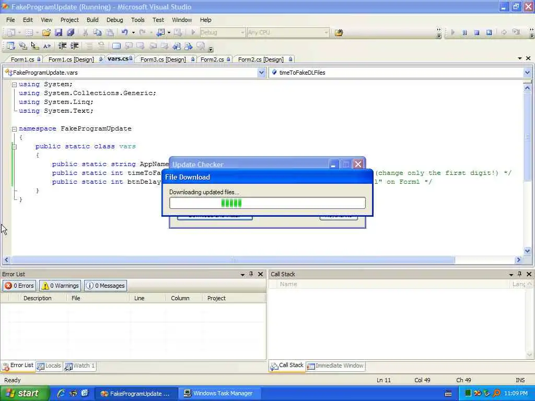Switch to the Locals panel tab
The height and width of the screenshot is (401, 535).
point(49,365)
